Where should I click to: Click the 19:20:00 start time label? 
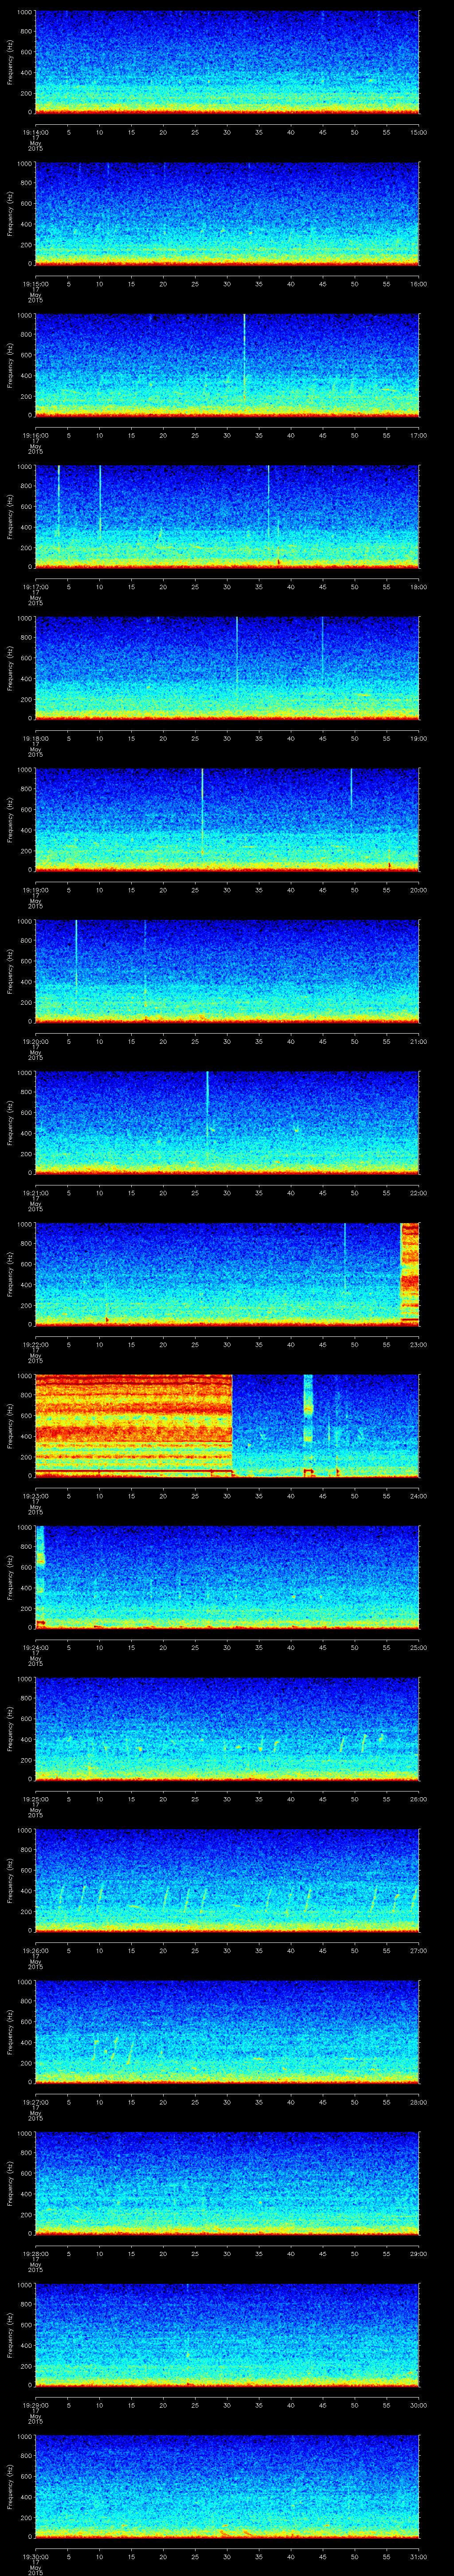pyautogui.click(x=35, y=1041)
